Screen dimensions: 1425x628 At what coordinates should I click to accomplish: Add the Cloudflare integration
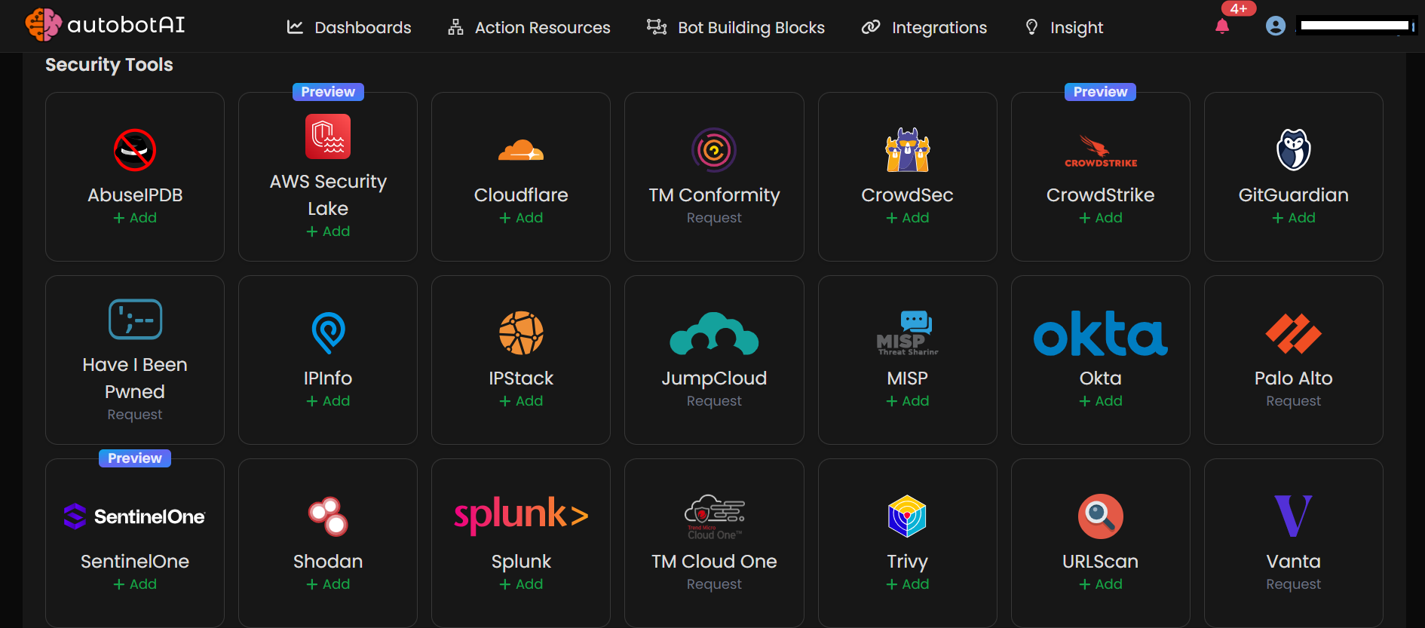[x=521, y=218]
